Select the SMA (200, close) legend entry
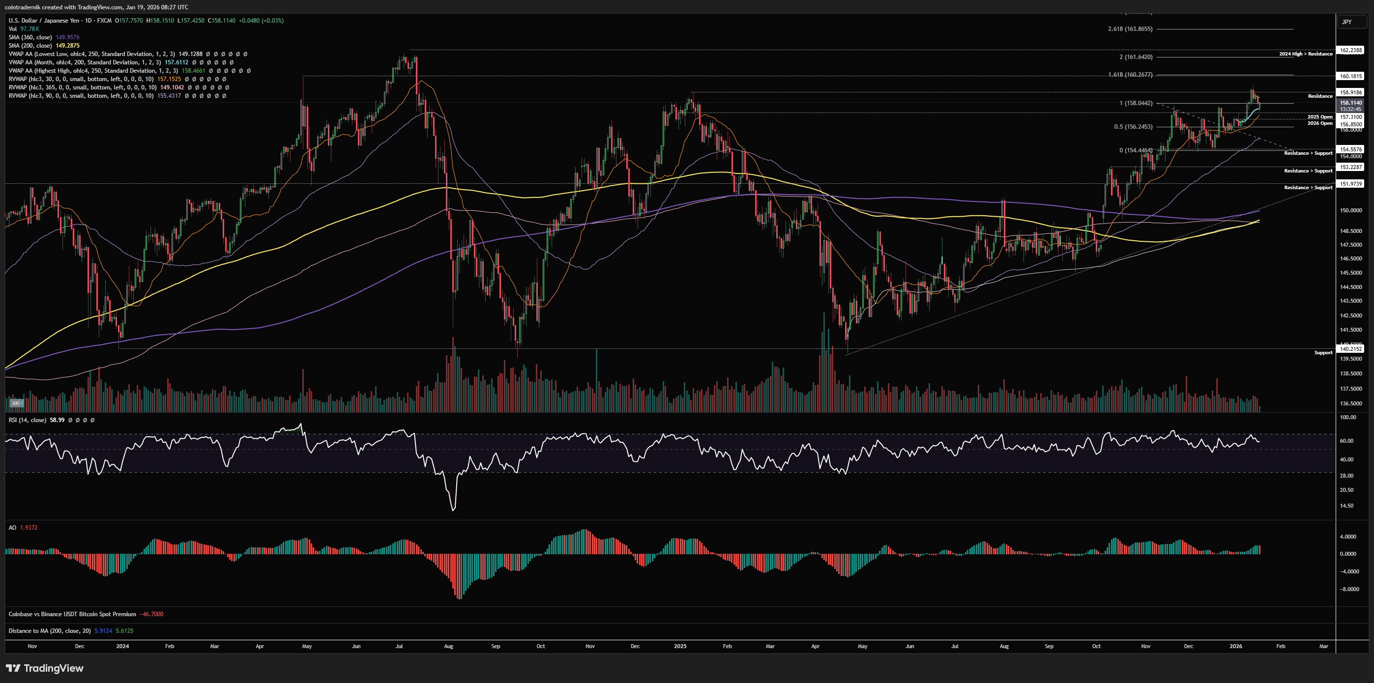 [x=30, y=46]
